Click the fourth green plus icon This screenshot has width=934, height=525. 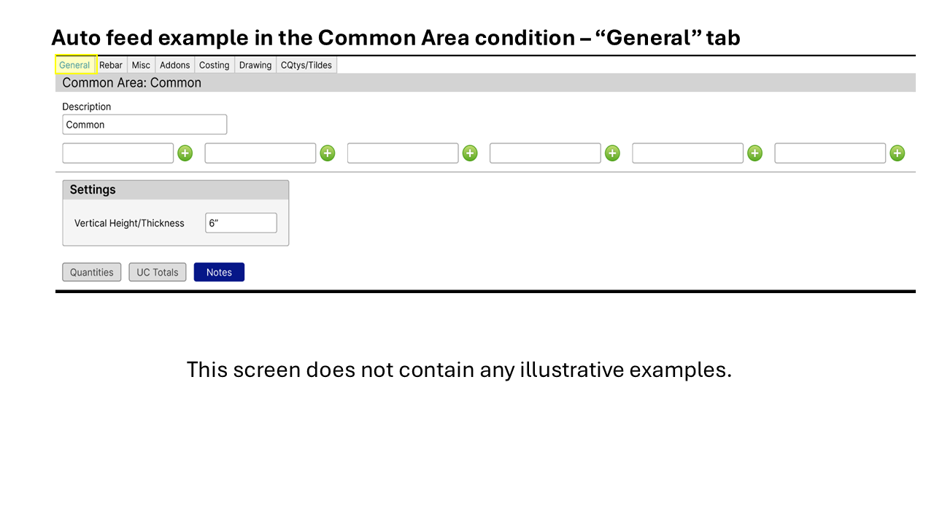[x=612, y=153]
